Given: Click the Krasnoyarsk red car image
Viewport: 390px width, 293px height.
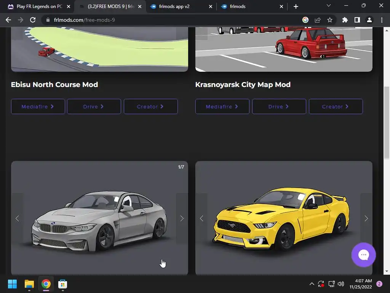Looking at the screenshot, I should [x=284, y=49].
